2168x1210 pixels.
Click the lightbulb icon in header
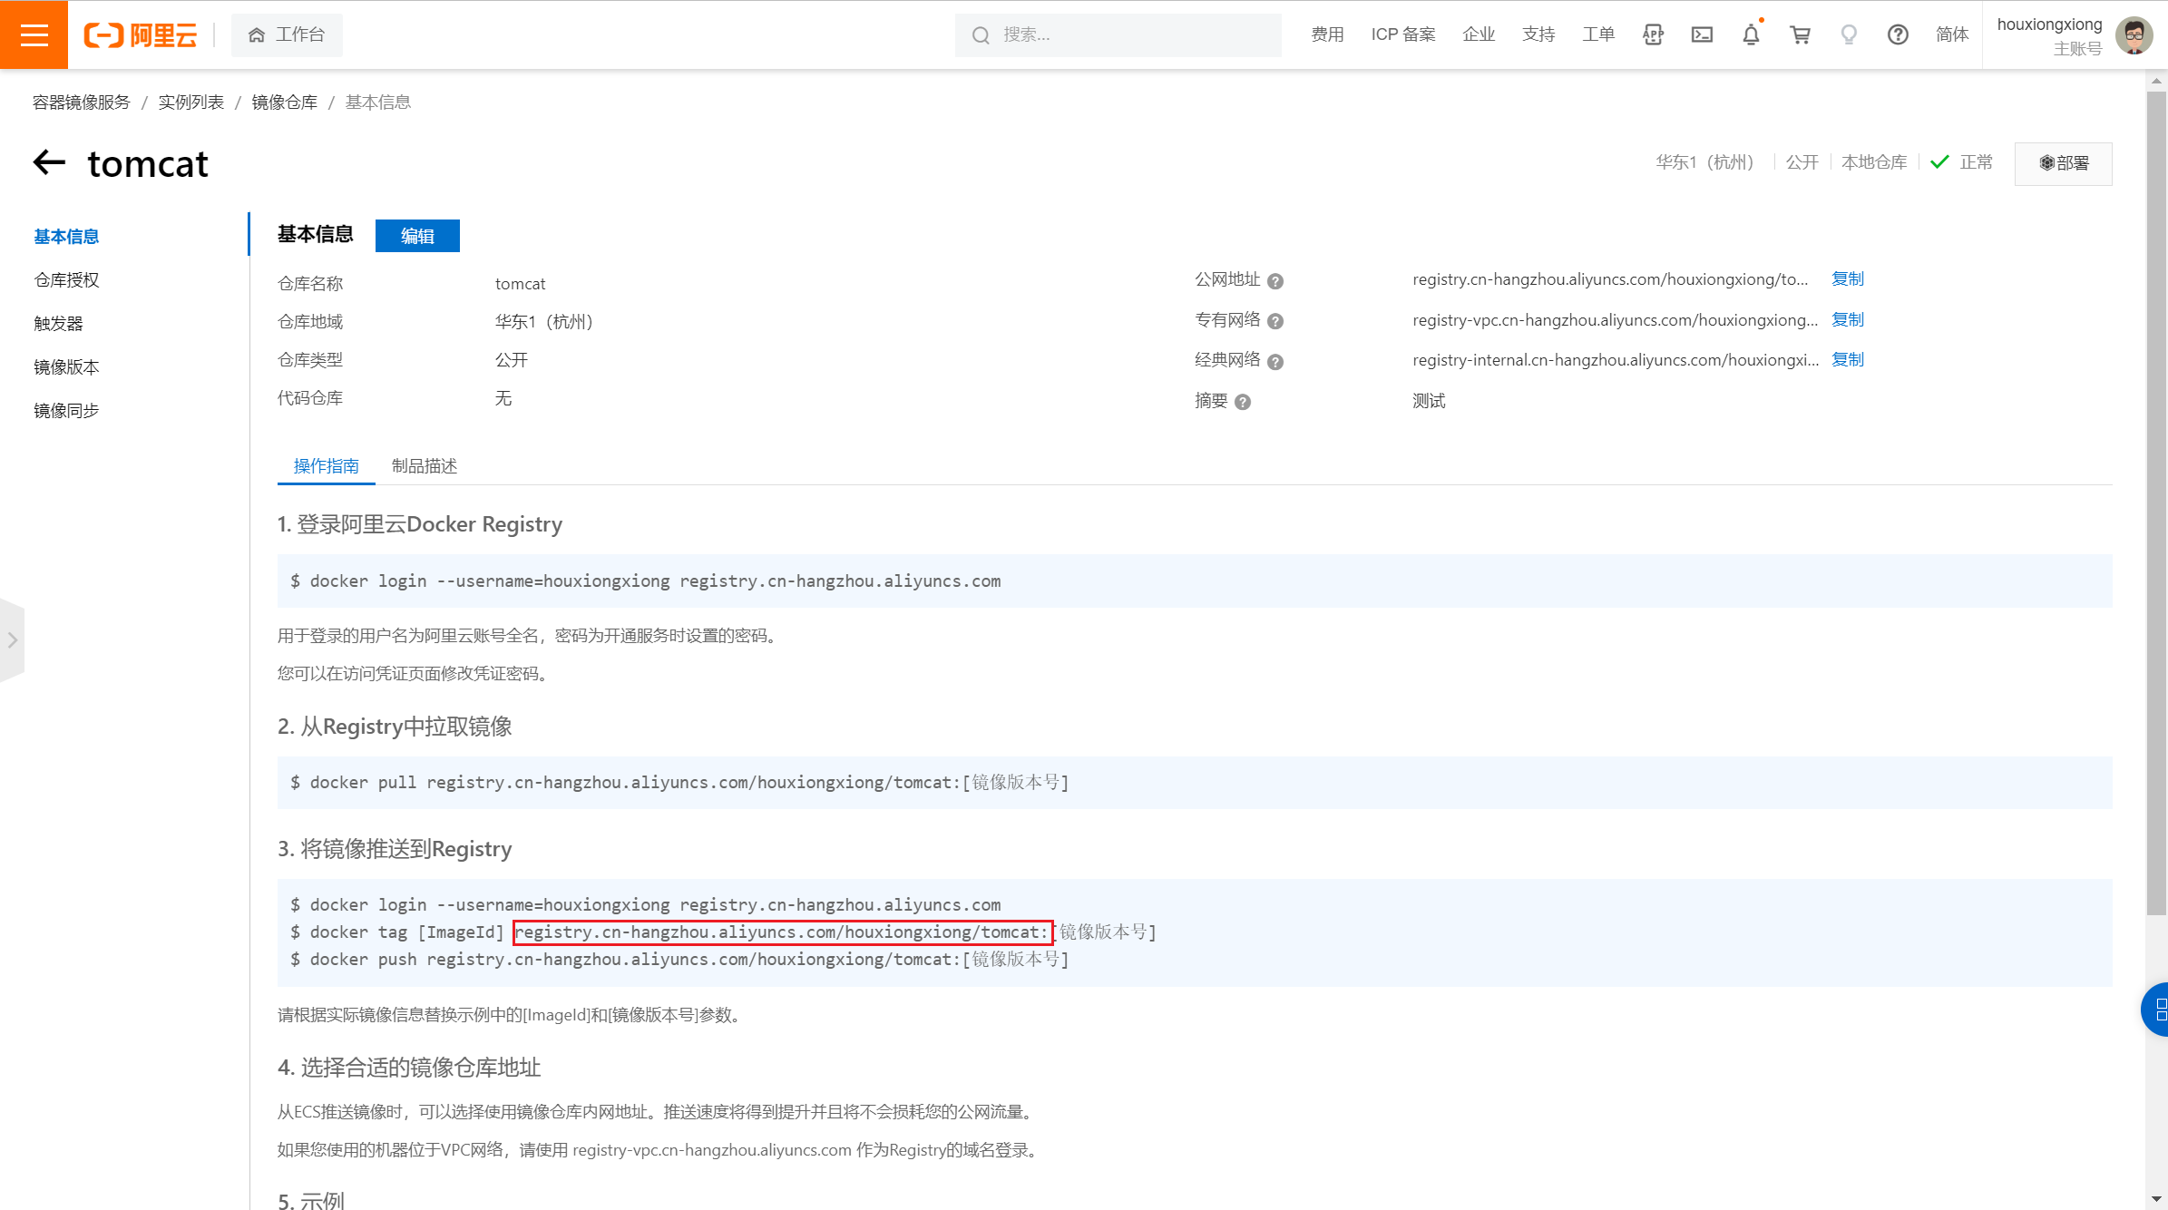coord(1849,34)
